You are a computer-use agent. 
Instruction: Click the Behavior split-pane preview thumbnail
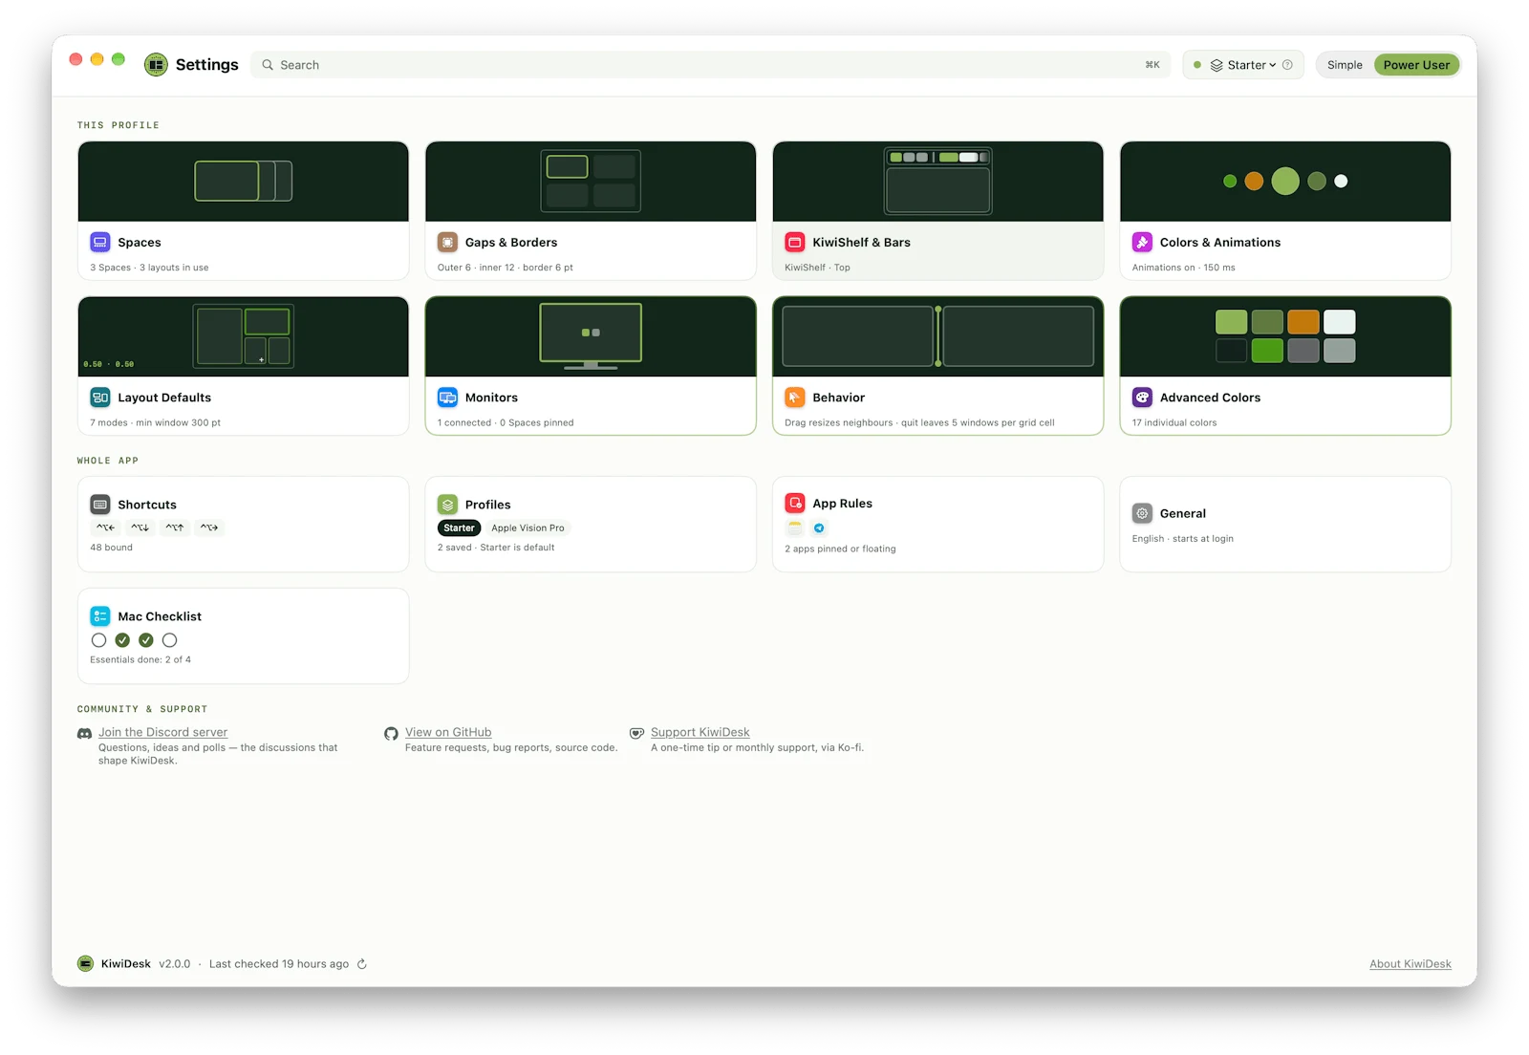938,336
